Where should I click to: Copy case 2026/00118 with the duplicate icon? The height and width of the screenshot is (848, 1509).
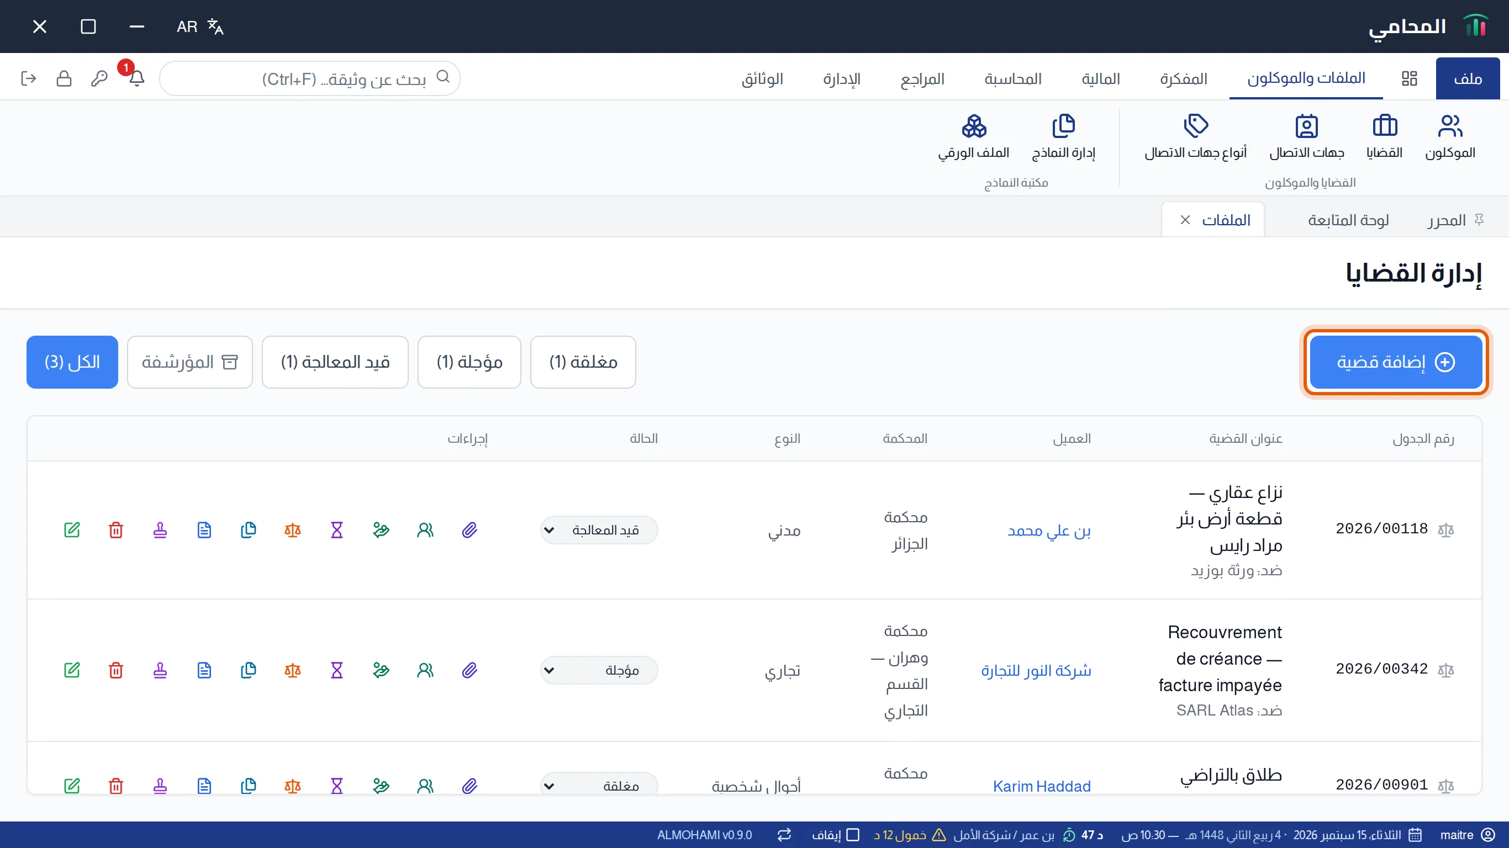(249, 530)
